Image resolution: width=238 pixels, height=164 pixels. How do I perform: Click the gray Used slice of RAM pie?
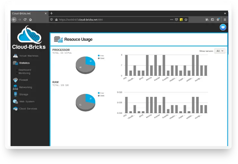tap(82, 105)
